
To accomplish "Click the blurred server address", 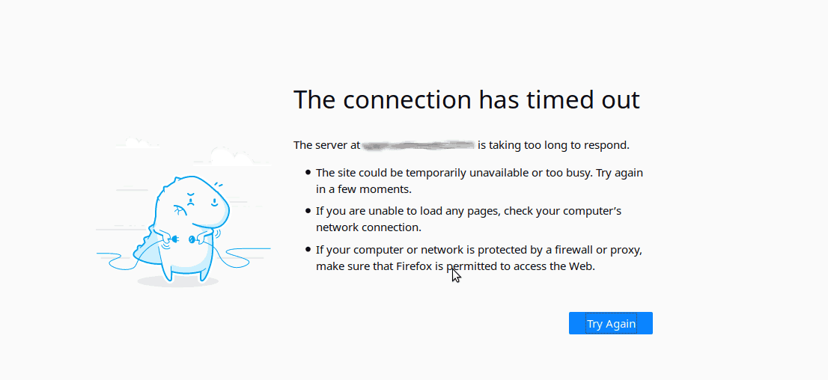I will pyautogui.click(x=419, y=144).
